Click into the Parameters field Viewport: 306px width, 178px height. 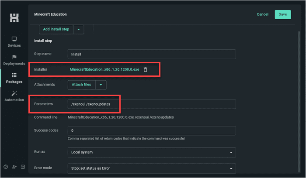152,104
